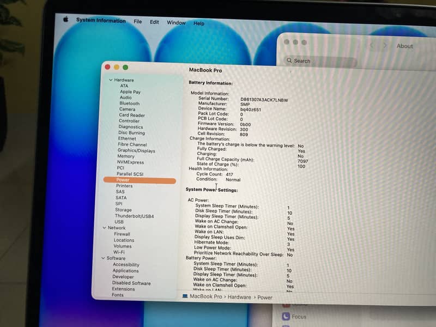Go forward in the About window
The image size is (436, 327).
point(385,45)
